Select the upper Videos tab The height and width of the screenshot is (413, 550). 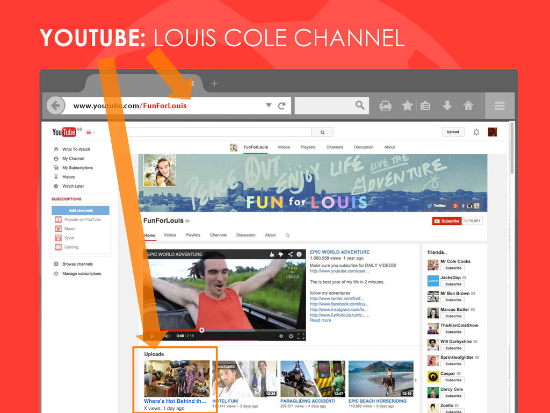[284, 147]
